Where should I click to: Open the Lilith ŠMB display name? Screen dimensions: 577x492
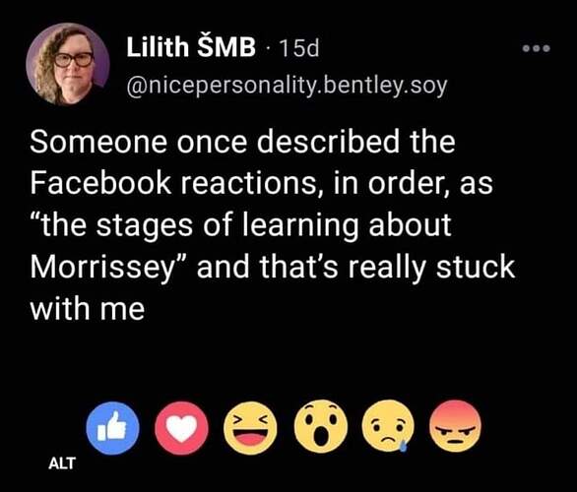tap(191, 46)
